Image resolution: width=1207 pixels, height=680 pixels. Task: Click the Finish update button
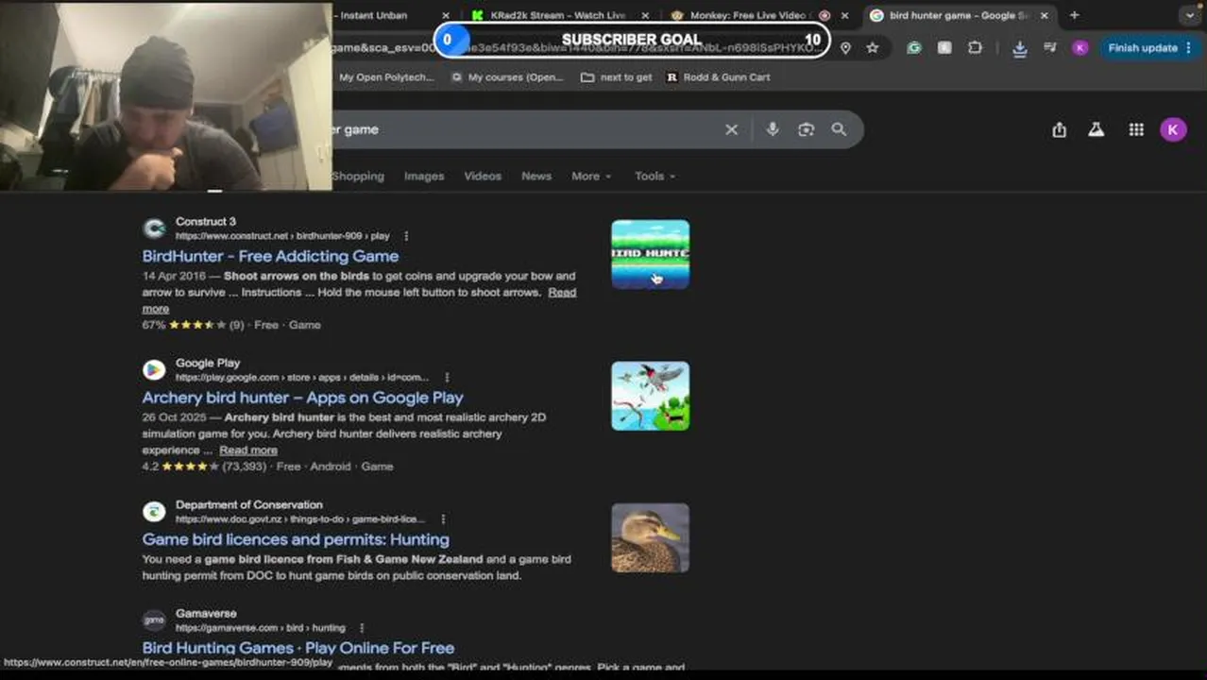1149,48
